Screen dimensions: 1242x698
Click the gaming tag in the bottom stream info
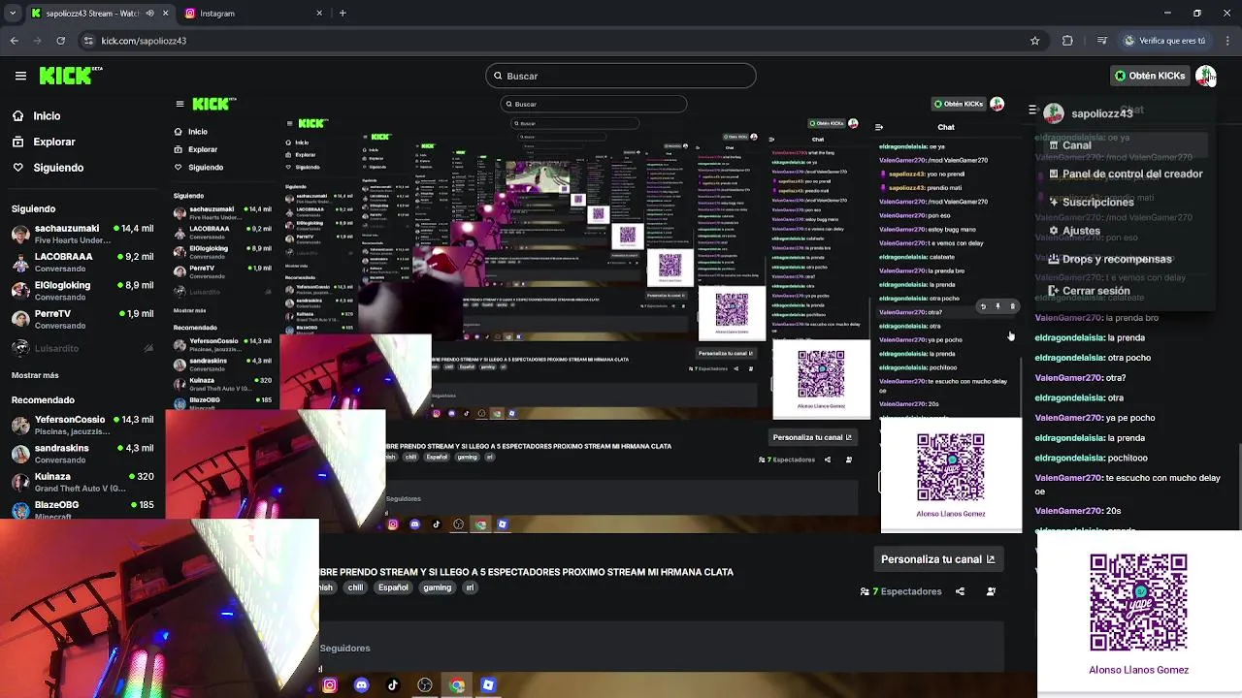pos(437,587)
